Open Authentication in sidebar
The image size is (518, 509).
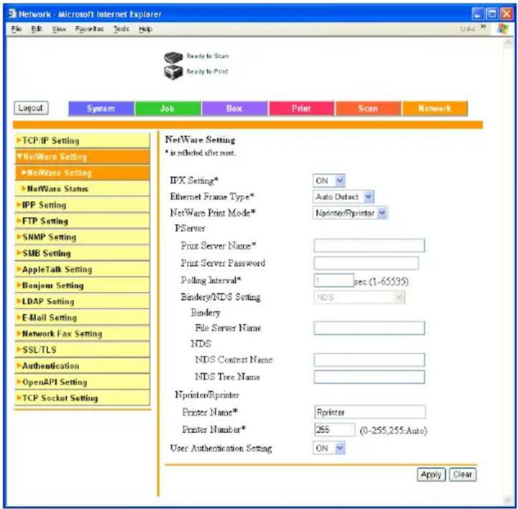[x=82, y=366]
